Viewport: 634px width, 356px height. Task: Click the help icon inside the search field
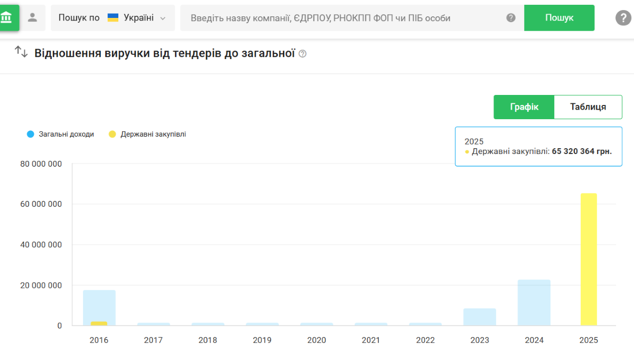click(511, 18)
